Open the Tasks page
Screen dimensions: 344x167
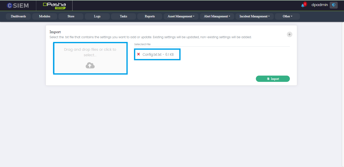123,16
